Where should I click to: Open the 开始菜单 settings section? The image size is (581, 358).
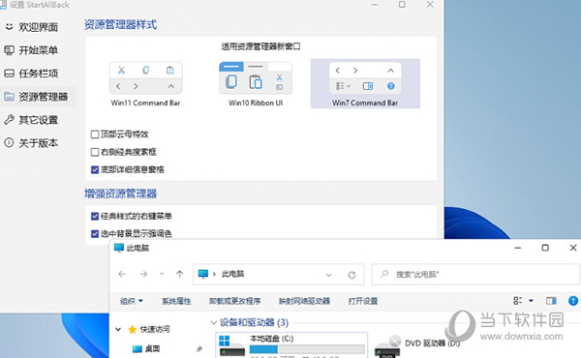point(38,50)
